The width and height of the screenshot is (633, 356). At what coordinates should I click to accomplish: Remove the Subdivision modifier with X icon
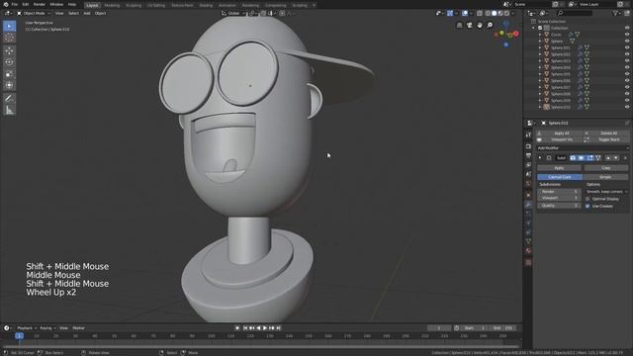tap(625, 158)
